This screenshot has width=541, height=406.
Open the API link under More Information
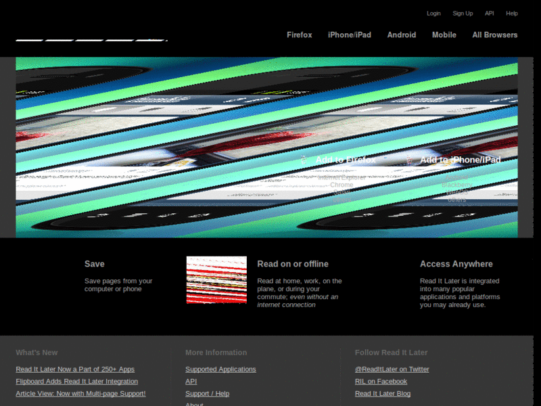(x=191, y=382)
